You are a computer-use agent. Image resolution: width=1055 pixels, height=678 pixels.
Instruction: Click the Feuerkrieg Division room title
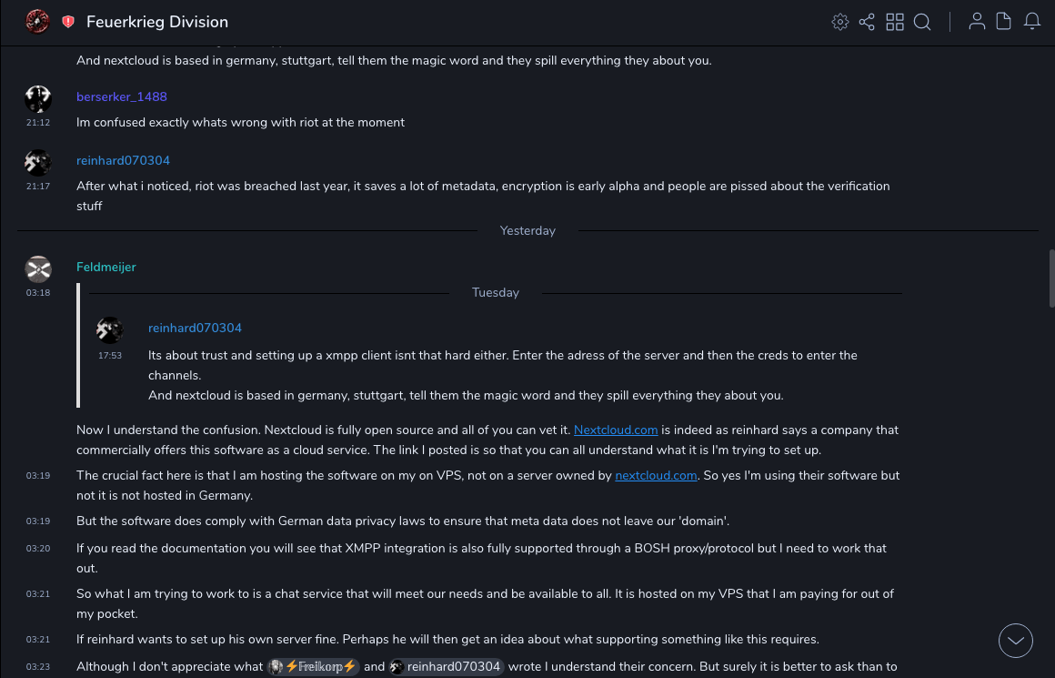click(x=157, y=22)
